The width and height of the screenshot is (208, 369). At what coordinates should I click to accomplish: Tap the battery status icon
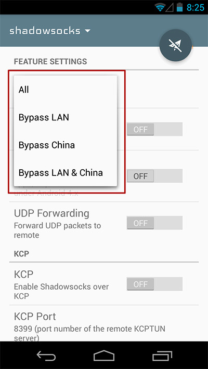180,7
